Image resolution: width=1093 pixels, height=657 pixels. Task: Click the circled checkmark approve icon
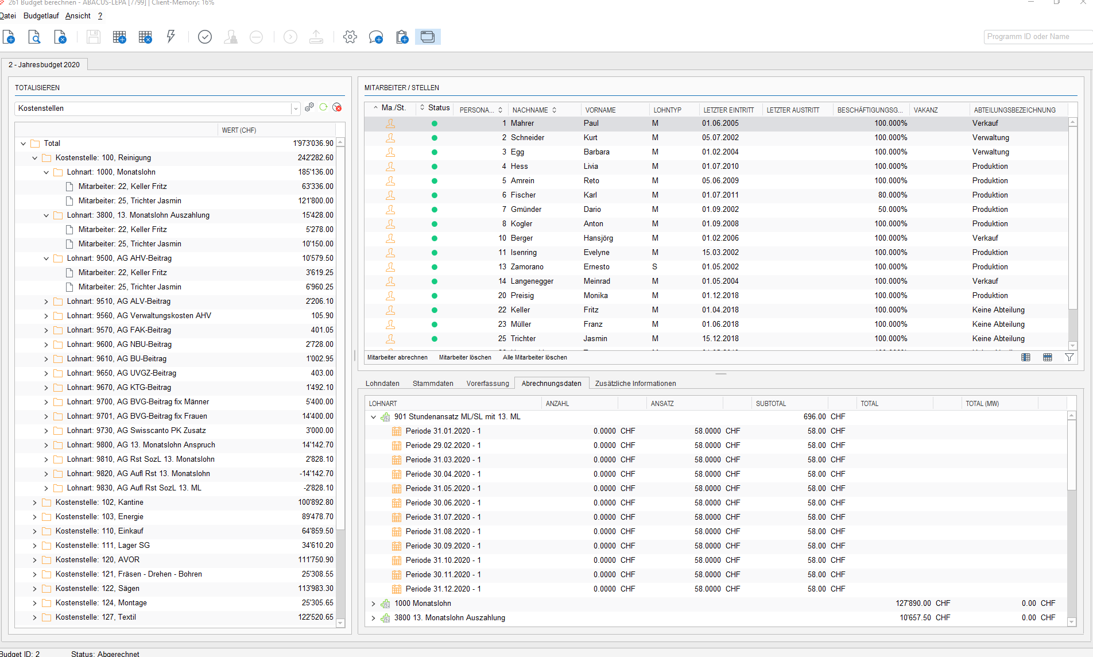pyautogui.click(x=205, y=37)
